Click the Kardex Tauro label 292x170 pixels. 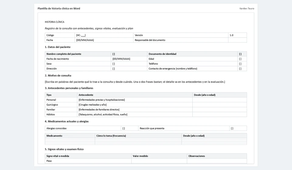247,8
